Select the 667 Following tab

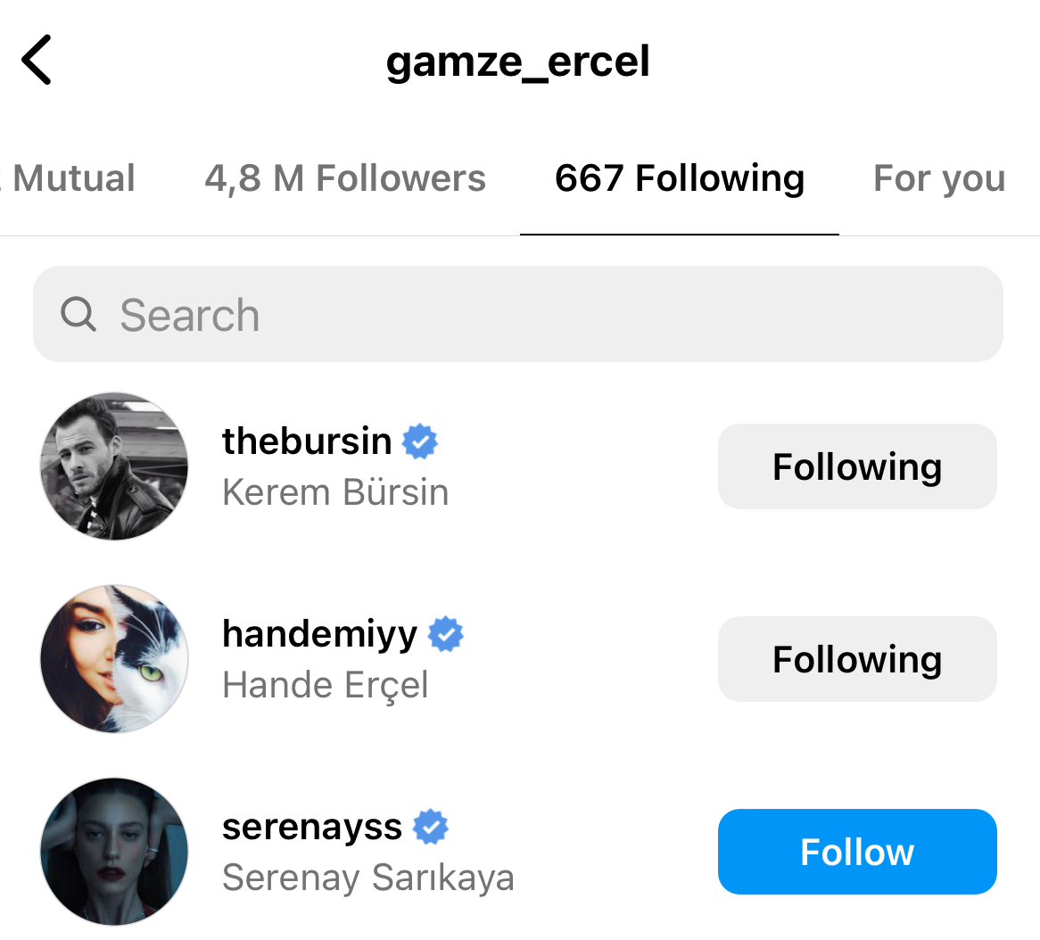(679, 178)
